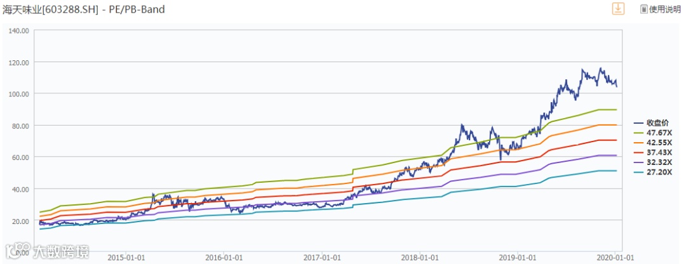Image resolution: width=686 pixels, height=264 pixels.
Task: Toggle the 47.67X legend series
Action: point(652,133)
